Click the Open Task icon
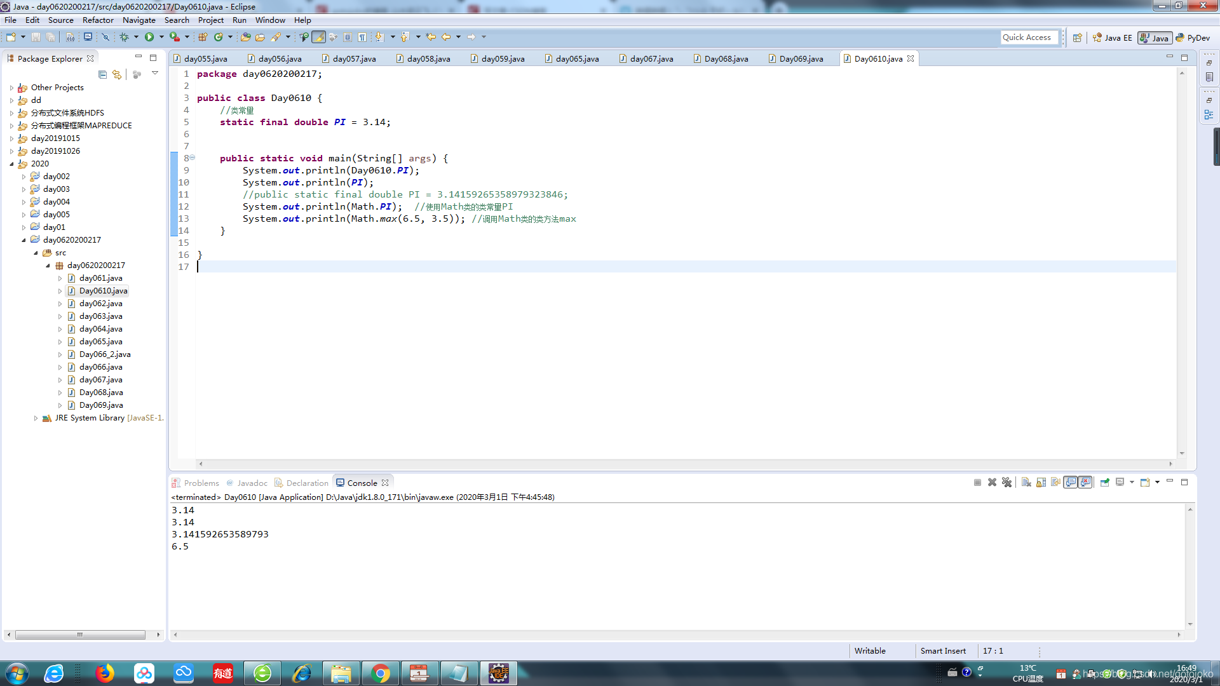 [260, 37]
